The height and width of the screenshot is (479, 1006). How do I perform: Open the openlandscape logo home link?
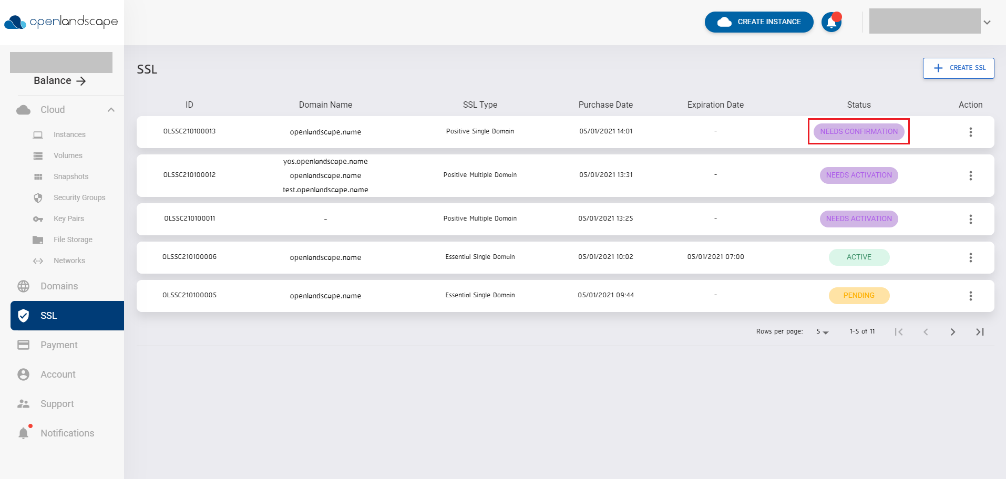click(x=61, y=22)
